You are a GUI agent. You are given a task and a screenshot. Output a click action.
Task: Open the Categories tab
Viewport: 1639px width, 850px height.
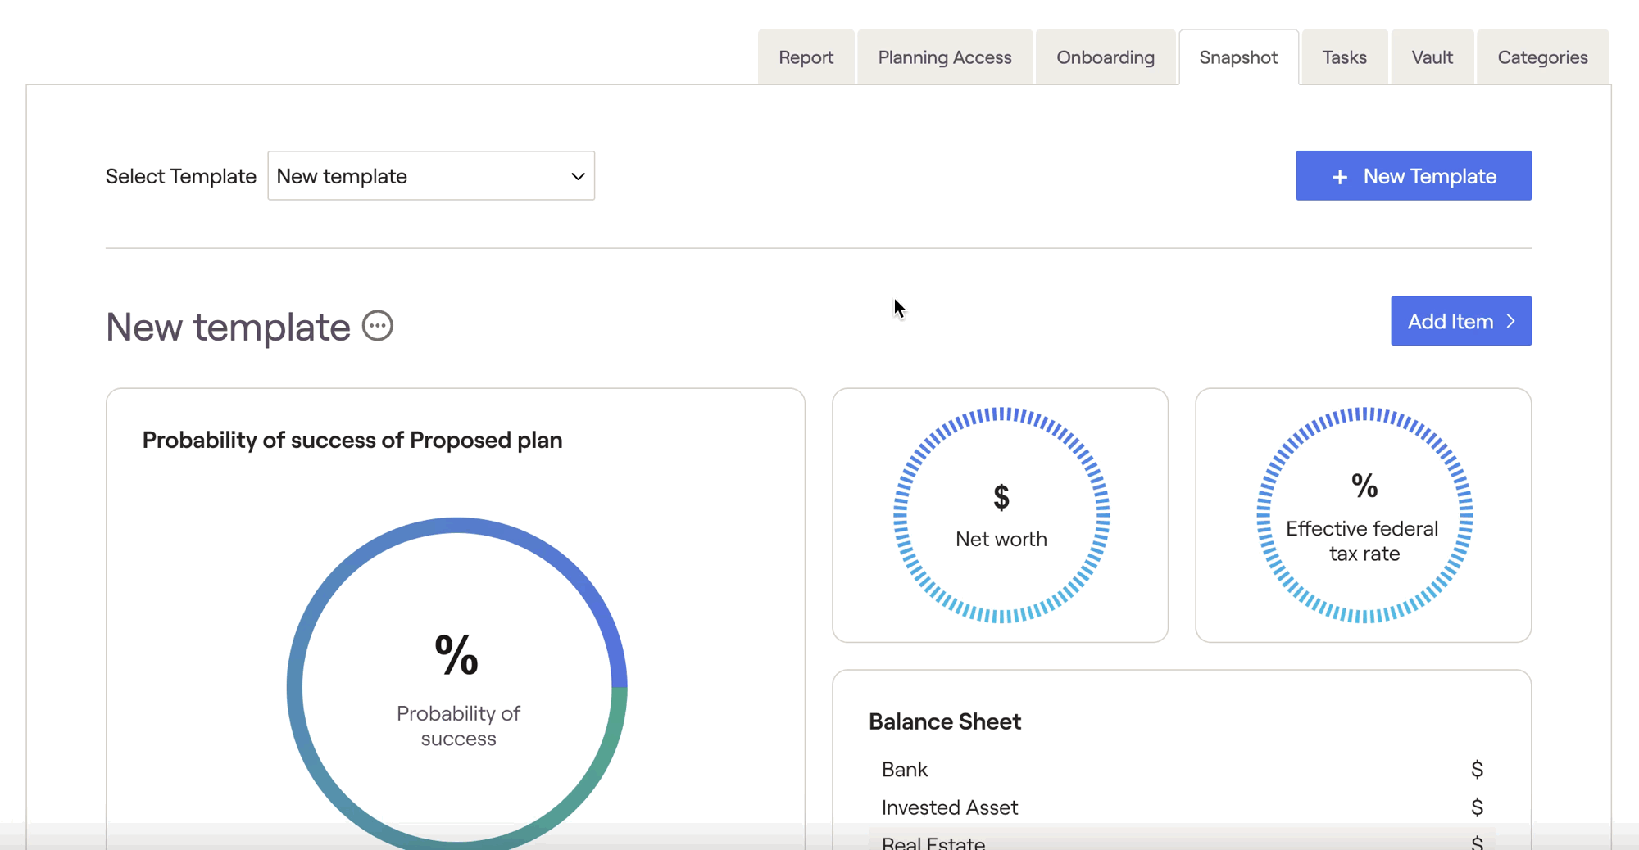[x=1542, y=57]
